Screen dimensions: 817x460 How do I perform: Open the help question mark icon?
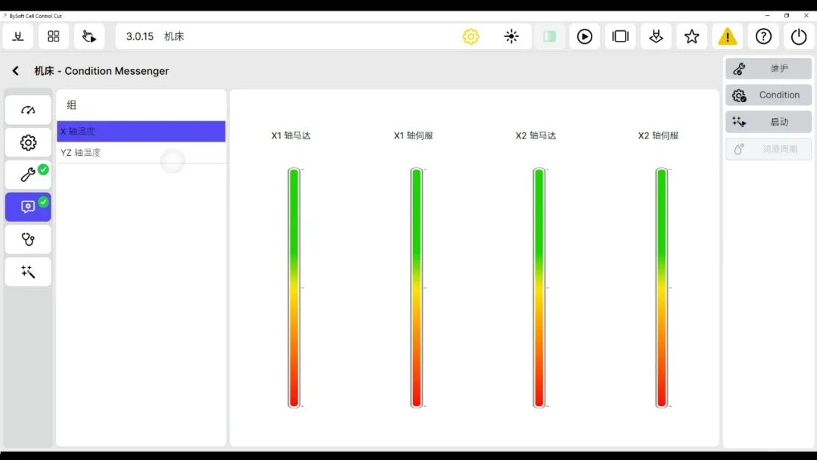763,36
